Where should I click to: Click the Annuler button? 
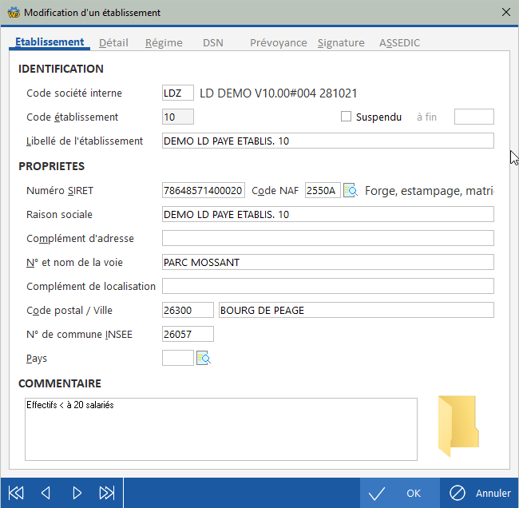[x=480, y=493]
